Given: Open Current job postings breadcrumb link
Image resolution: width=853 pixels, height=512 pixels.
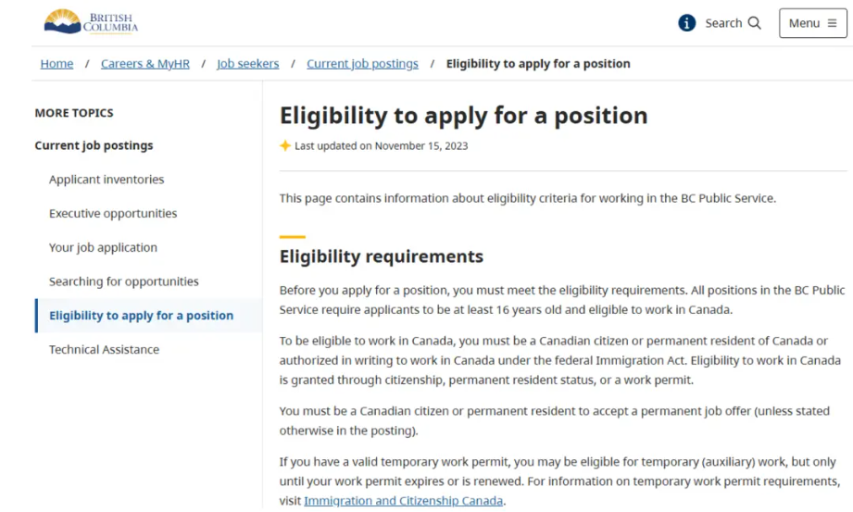Looking at the screenshot, I should tap(362, 64).
